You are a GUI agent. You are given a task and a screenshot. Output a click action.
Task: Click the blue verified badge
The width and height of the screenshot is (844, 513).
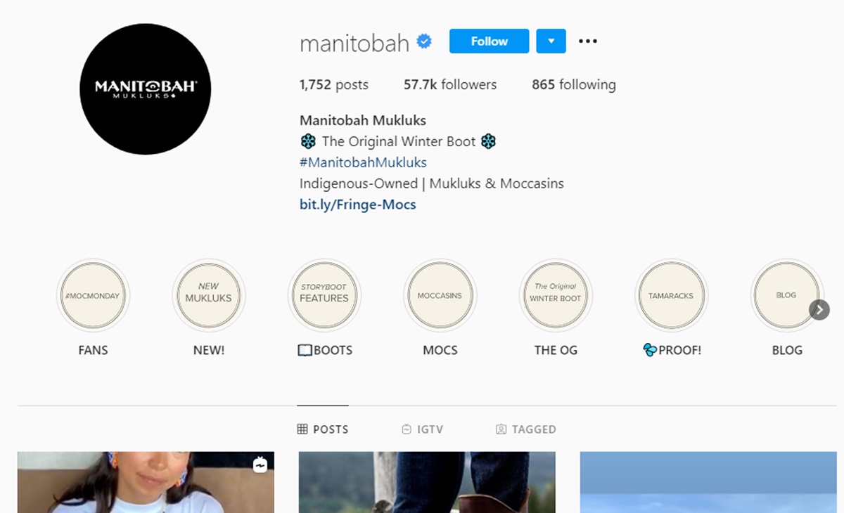coord(424,42)
